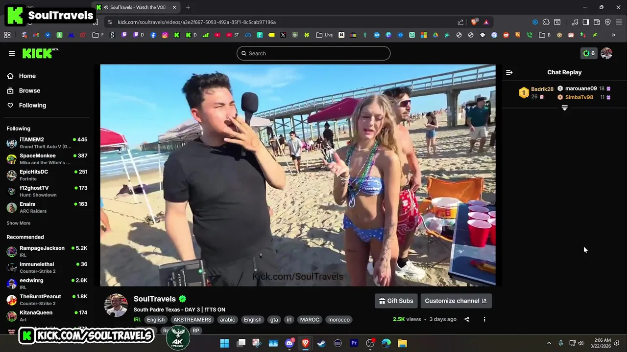Viewport: 627px width, 352px height.
Task: Open Brave Shields lion icon
Action: [x=474, y=22]
